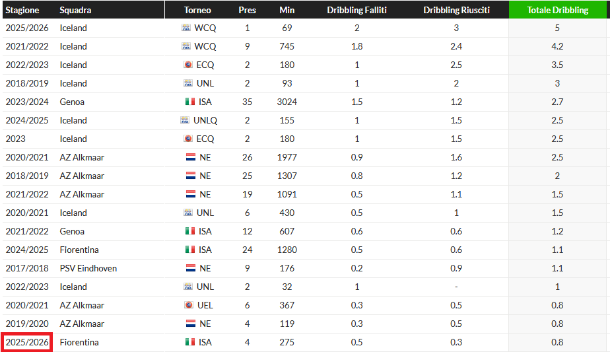Open the Genoa link in the 2023/2024 row

point(72,102)
